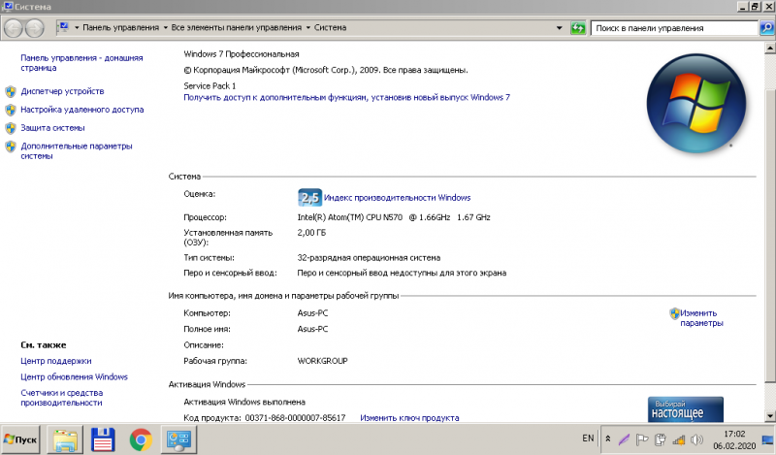This screenshot has width=776, height=455.
Task: Expand the arrow after Панель управления breadcrumb
Action: click(x=165, y=28)
